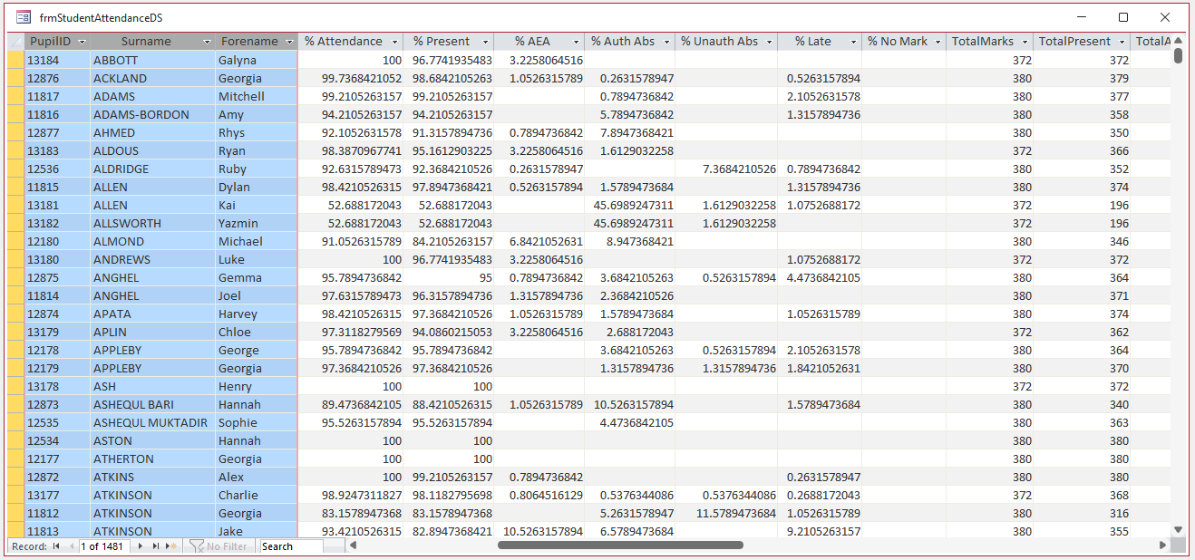The height and width of the screenshot is (560, 1195).
Task: Expand the % Unauth Abs filter dropdown
Action: [769, 42]
